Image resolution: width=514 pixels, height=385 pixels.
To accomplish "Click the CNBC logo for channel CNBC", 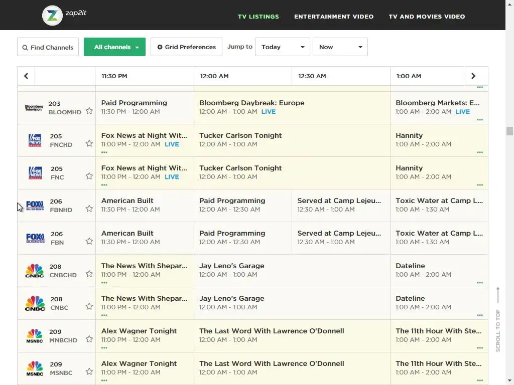I will click(x=35, y=303).
